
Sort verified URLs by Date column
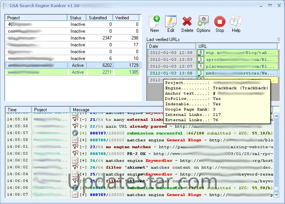[x=171, y=46]
